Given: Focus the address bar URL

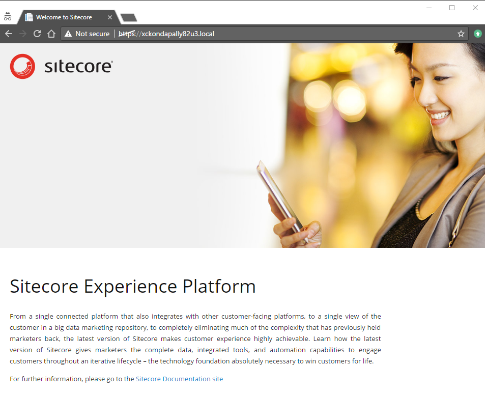Looking at the screenshot, I should tap(166, 34).
